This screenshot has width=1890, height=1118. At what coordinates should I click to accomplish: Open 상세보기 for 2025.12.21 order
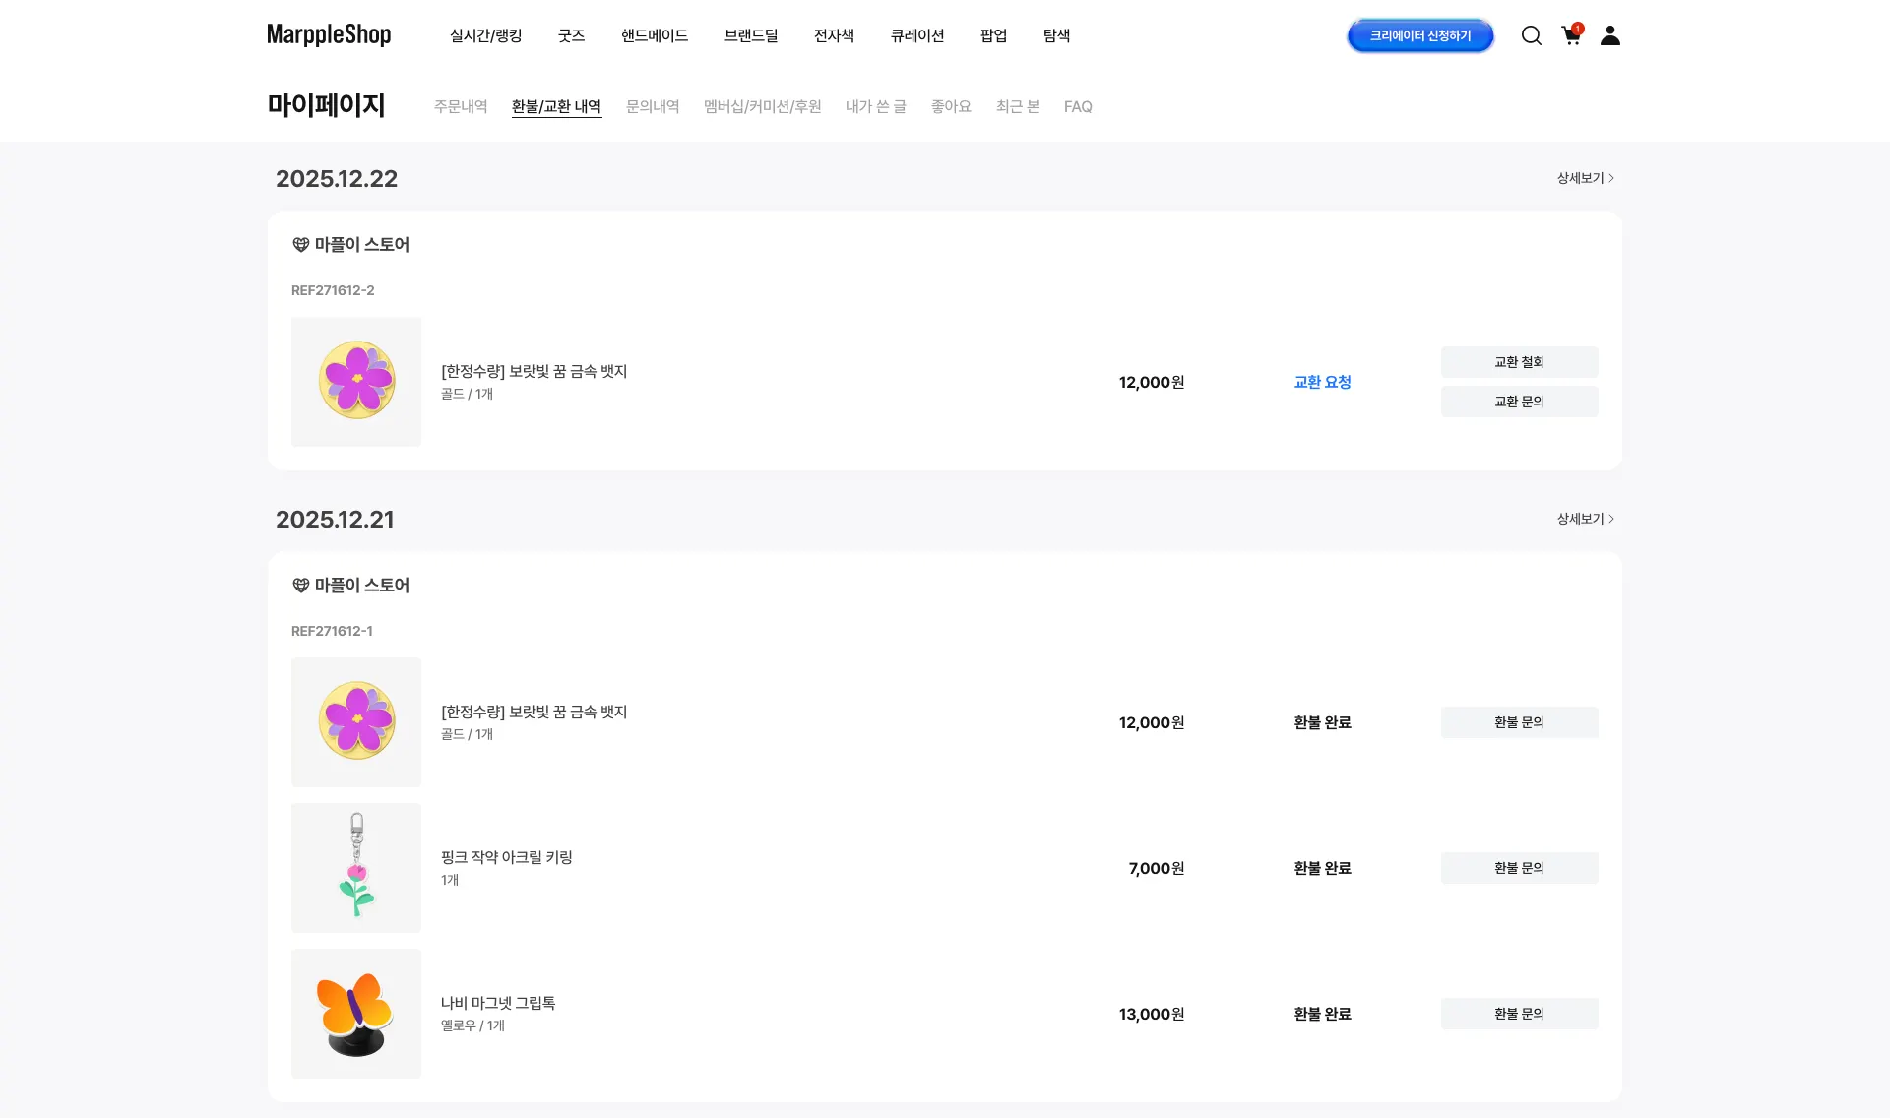(1585, 519)
